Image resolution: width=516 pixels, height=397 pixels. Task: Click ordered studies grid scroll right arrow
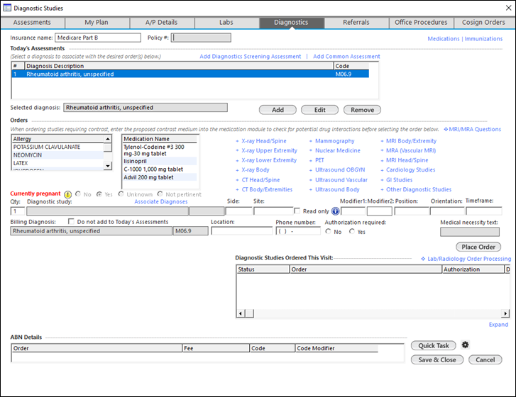coord(505,313)
